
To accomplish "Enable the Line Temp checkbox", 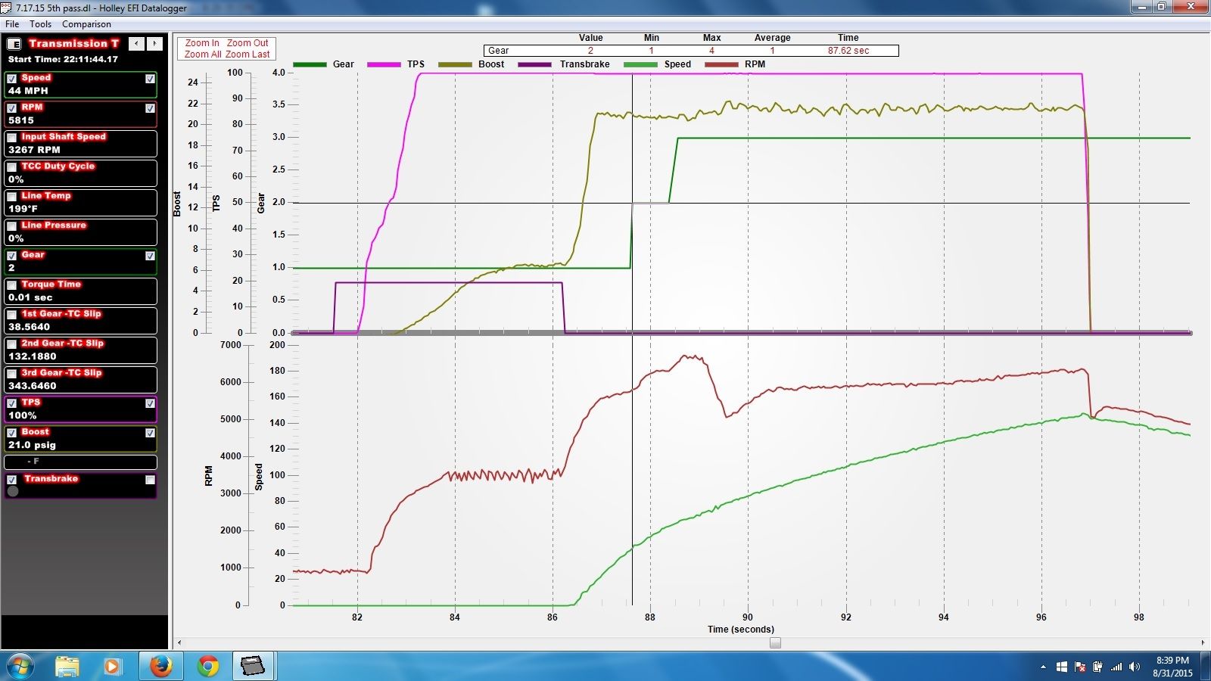I will [12, 197].
